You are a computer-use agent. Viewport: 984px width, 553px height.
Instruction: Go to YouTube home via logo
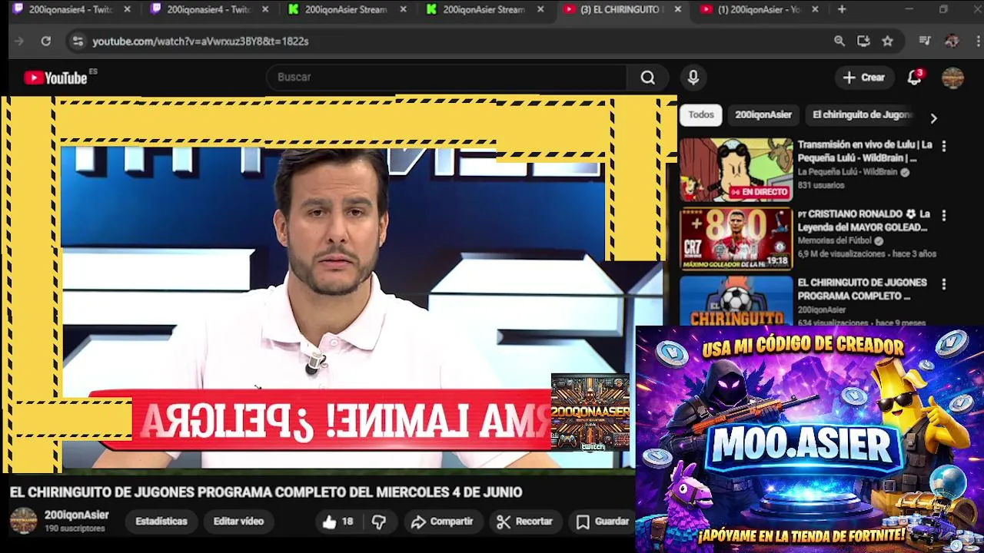coord(56,78)
